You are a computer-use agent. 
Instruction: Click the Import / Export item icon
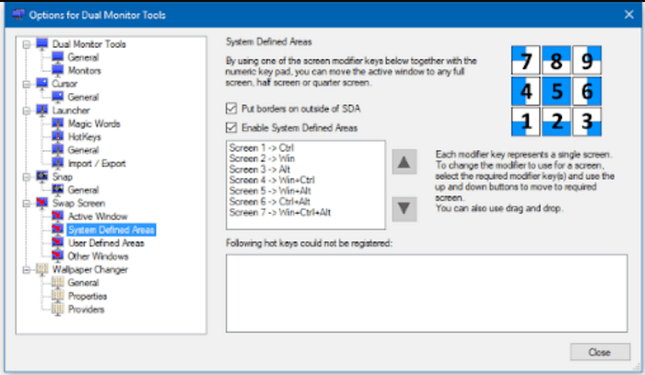(x=57, y=163)
